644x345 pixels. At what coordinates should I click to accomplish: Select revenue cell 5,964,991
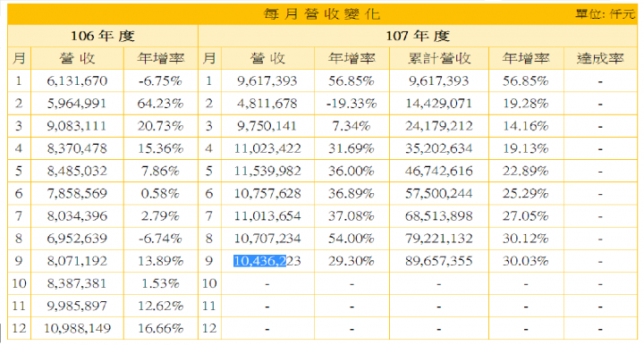(x=77, y=104)
